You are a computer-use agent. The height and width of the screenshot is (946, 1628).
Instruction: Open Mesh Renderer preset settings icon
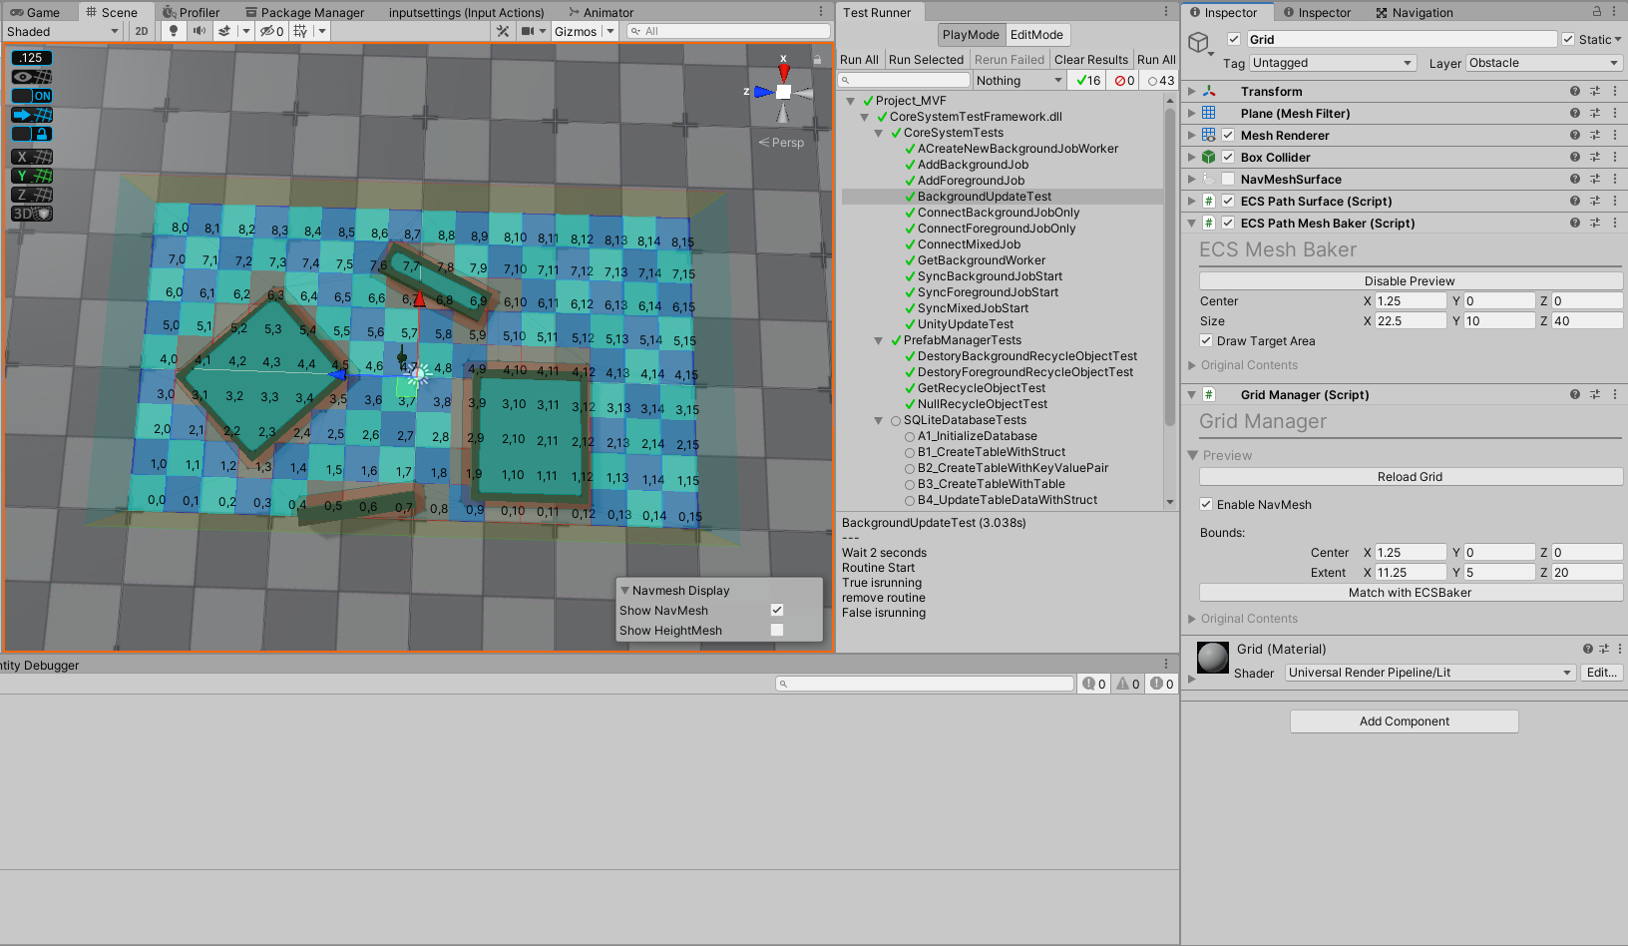pyautogui.click(x=1595, y=135)
